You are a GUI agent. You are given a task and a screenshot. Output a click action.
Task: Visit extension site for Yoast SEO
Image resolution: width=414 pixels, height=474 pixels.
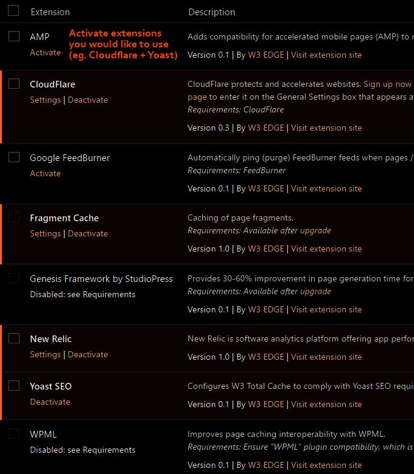click(x=326, y=405)
